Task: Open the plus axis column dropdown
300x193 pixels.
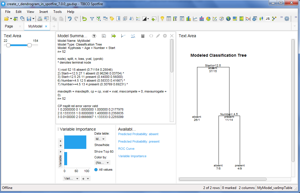Action: coord(85,178)
